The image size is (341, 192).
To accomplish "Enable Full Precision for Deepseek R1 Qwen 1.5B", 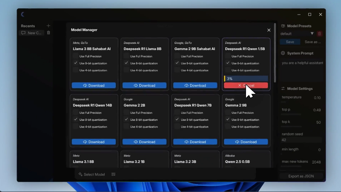I will point(228,56).
